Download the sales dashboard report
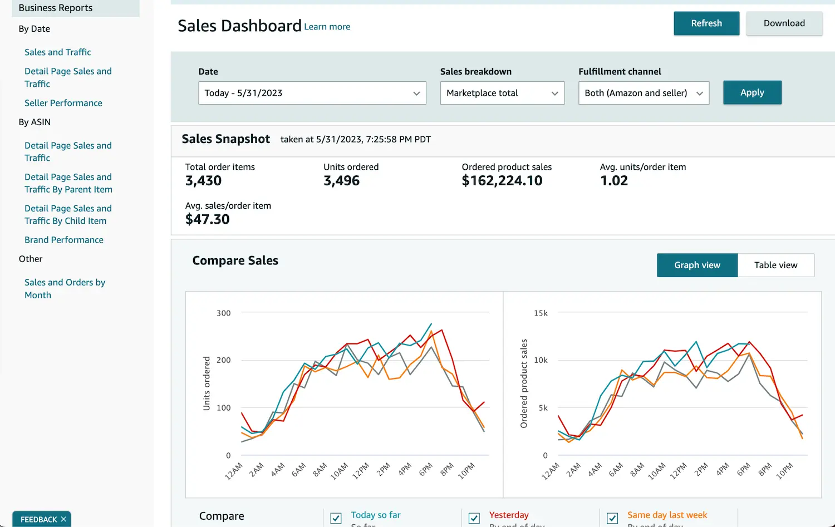The image size is (835, 527). pyautogui.click(x=784, y=23)
